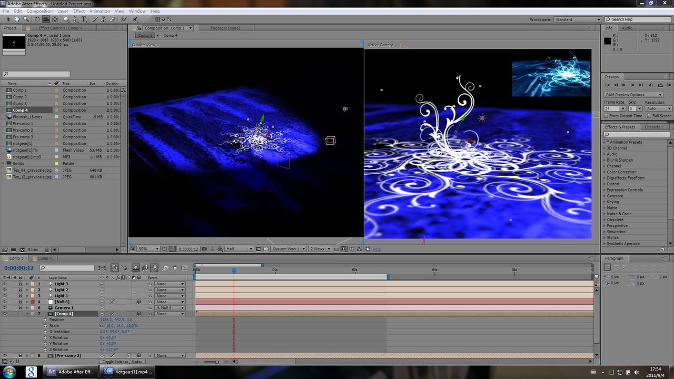Choose the Horizontal Type tool
674x379 pixels.
coord(84,19)
